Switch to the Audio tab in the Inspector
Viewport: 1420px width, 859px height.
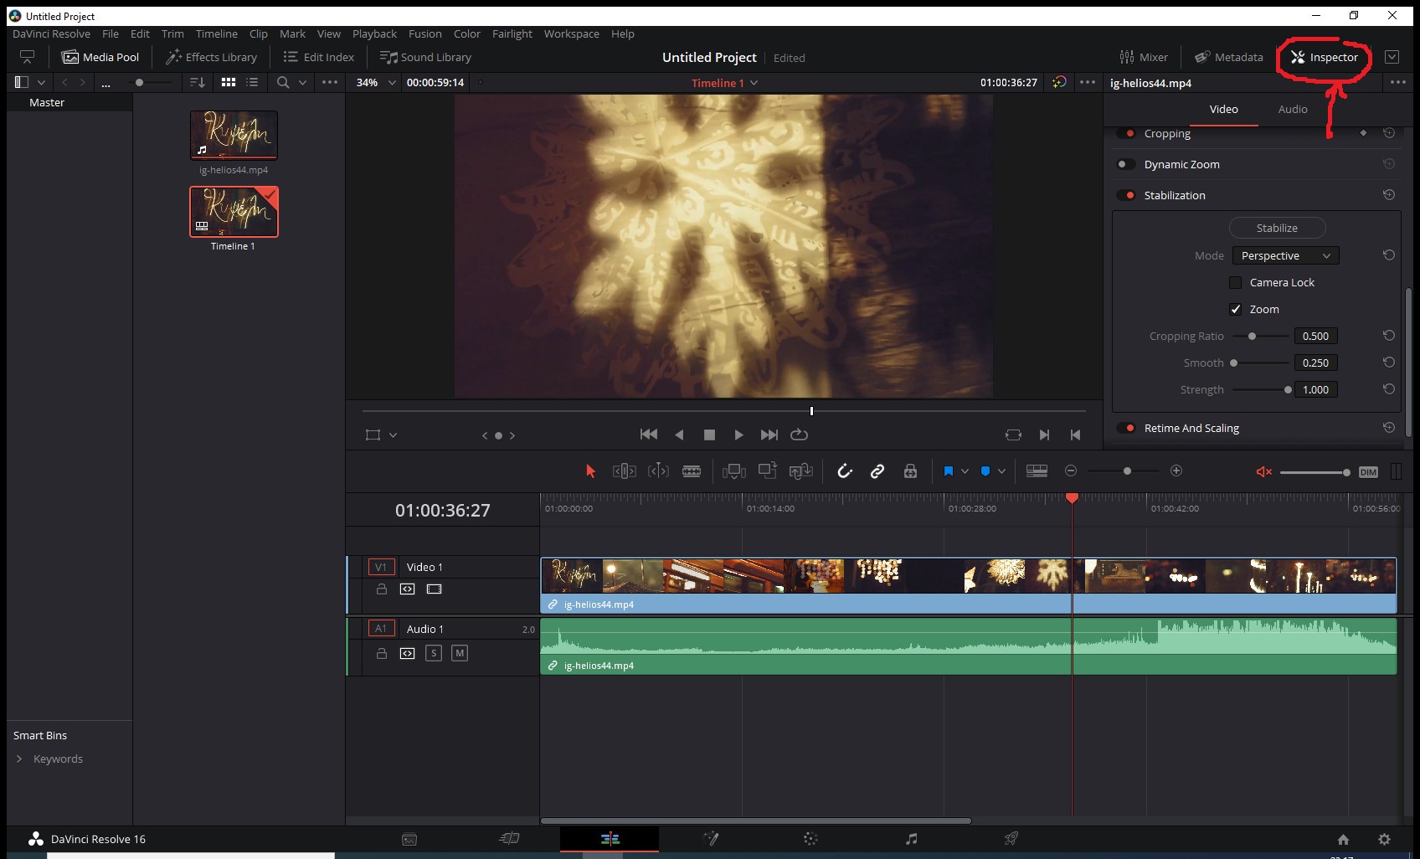[x=1292, y=109]
